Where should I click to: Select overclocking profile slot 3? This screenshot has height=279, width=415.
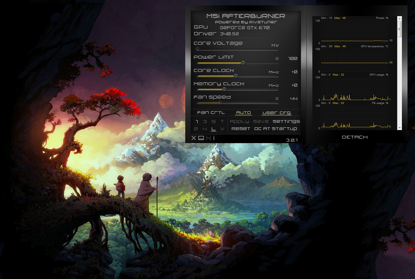pyautogui.click(x=205, y=121)
